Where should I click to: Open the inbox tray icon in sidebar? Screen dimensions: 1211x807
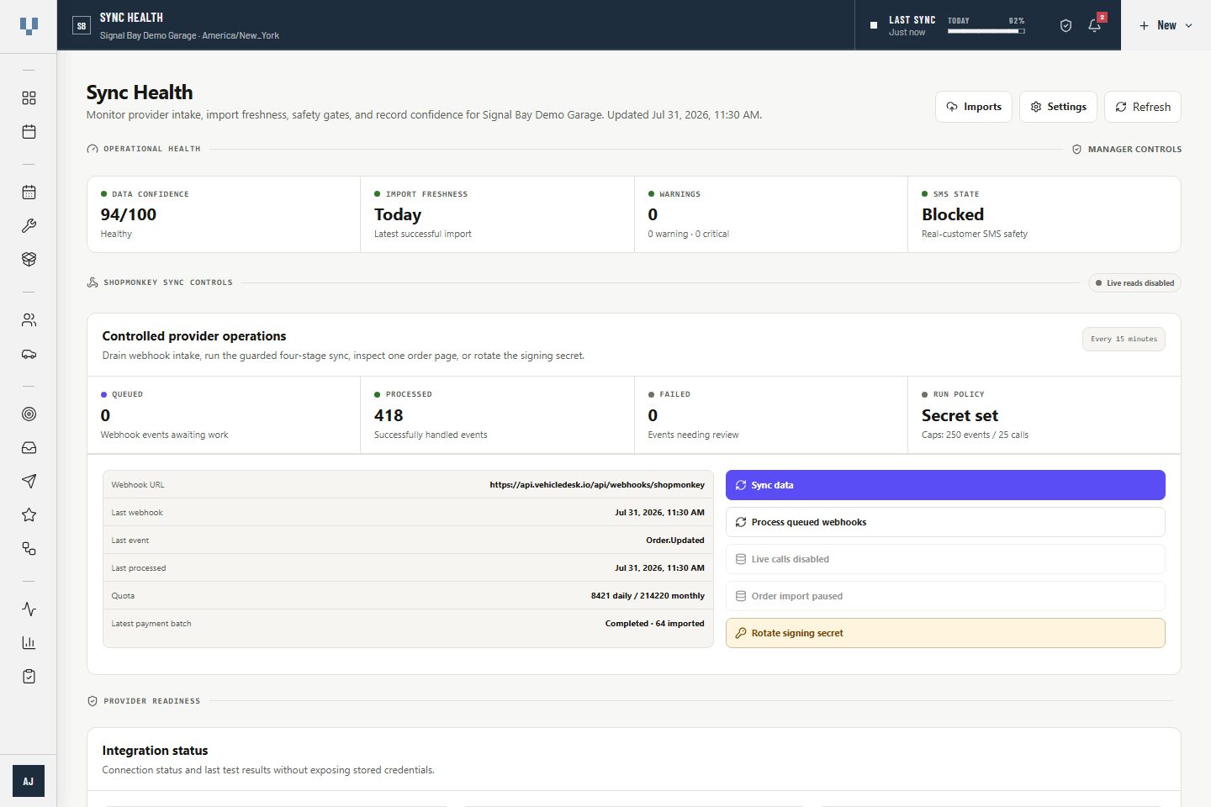tap(29, 448)
